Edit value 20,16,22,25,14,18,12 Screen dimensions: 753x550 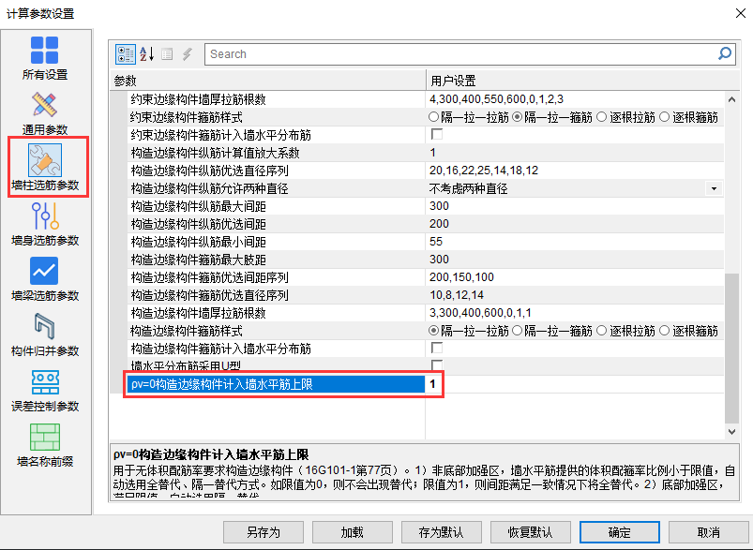574,171
